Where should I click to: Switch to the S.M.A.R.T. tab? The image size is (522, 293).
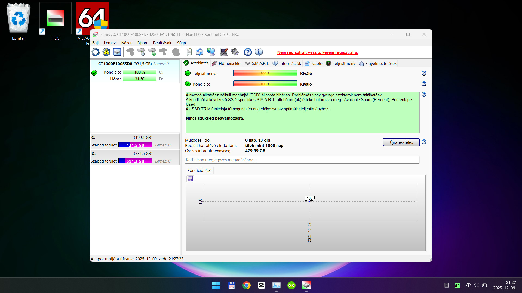257,63
